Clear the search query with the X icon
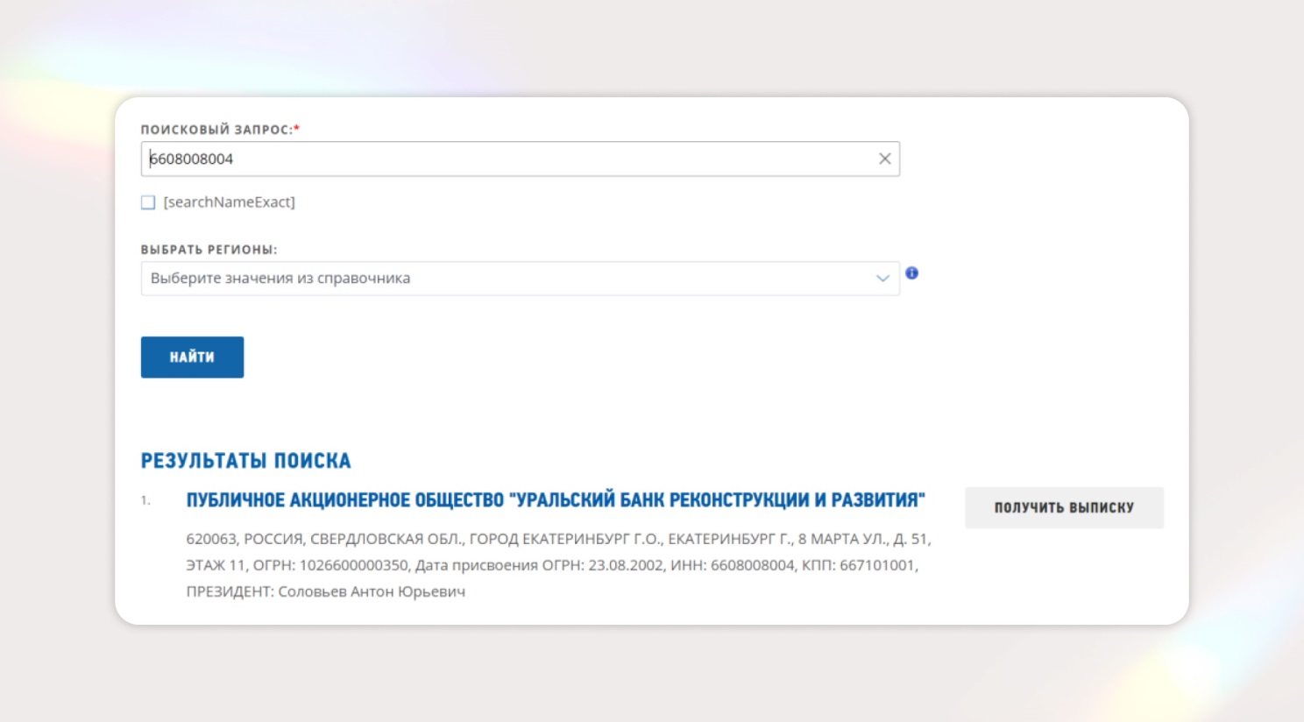 click(x=885, y=159)
